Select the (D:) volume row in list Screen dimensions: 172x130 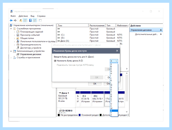[x=92, y=38]
